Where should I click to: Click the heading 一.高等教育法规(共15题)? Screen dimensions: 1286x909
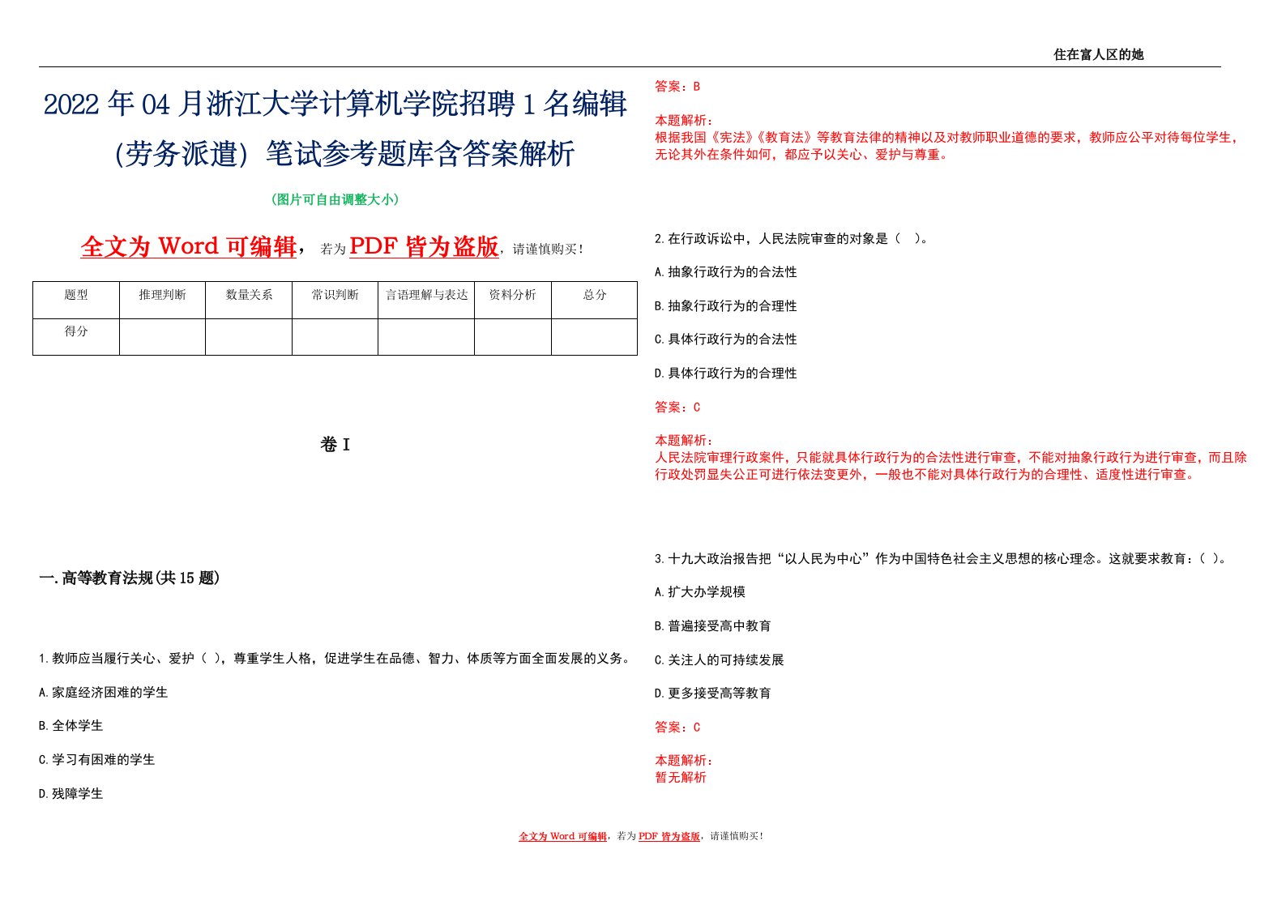[130, 578]
